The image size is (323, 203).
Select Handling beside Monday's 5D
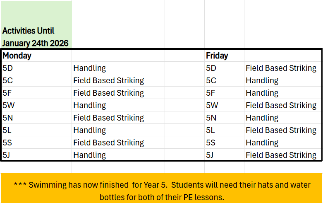tap(90, 68)
